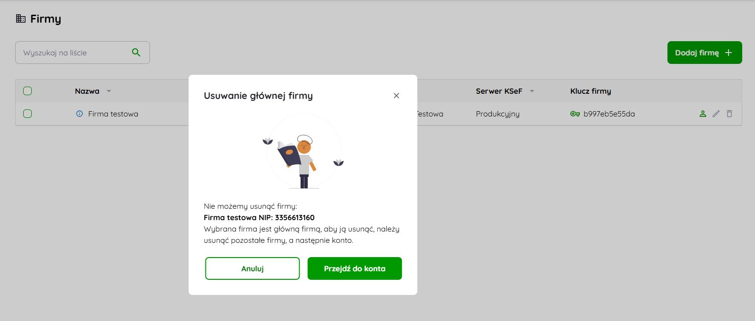The image size is (755, 321).
Task: Open the Nazwa column sort arrow
Action: [109, 91]
